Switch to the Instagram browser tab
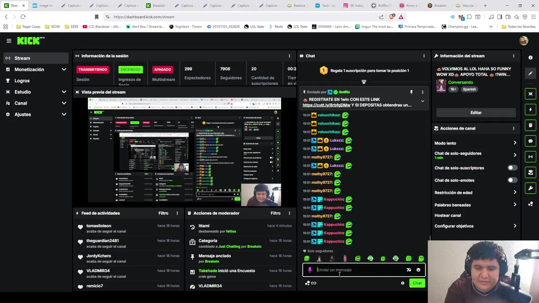This screenshot has width=539, height=303. click(354, 5)
